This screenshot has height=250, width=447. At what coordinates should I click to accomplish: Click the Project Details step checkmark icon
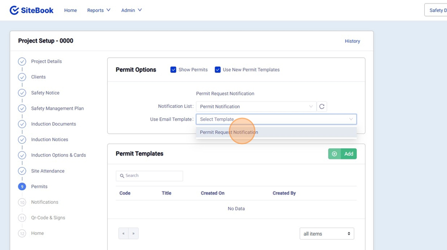[22, 62]
